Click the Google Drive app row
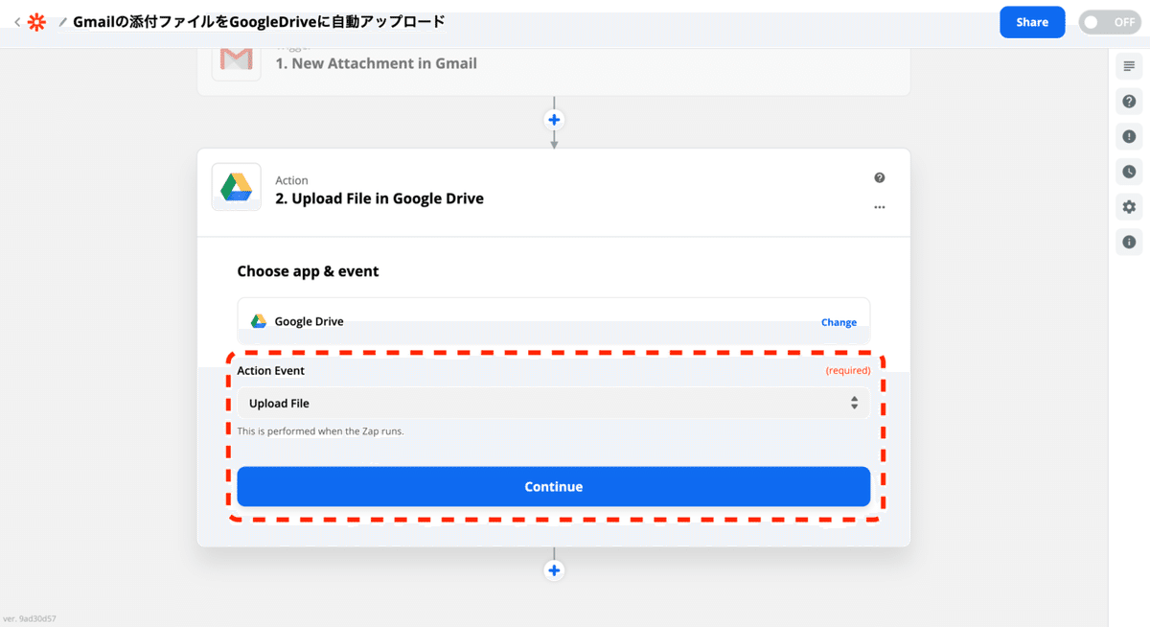The height and width of the screenshot is (627, 1150). click(x=554, y=321)
